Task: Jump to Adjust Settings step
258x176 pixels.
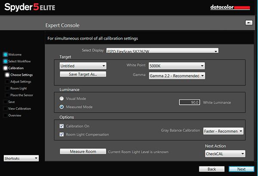Action: (x=21, y=82)
